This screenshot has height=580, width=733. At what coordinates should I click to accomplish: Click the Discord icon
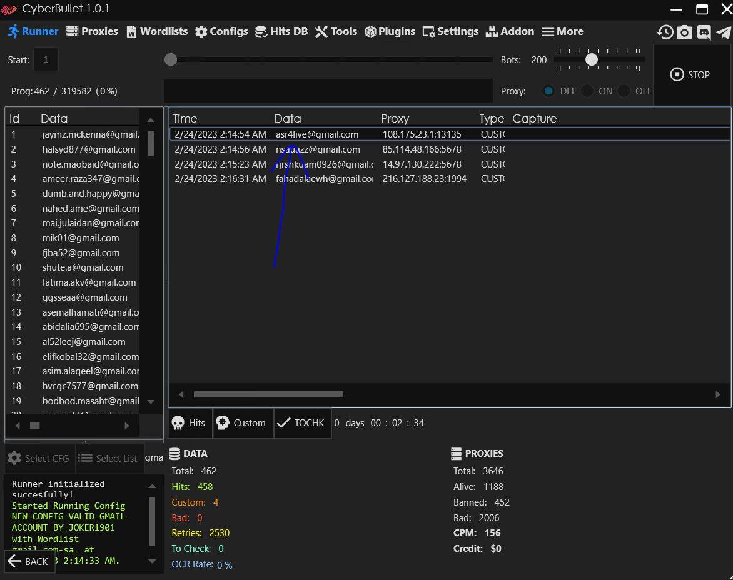[x=704, y=32]
